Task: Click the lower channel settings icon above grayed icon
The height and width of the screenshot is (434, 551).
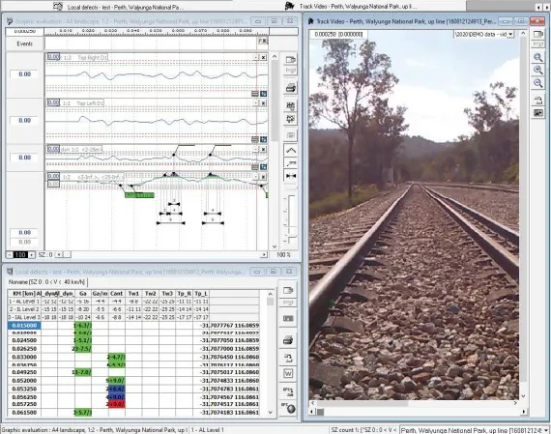Action: pos(291,119)
